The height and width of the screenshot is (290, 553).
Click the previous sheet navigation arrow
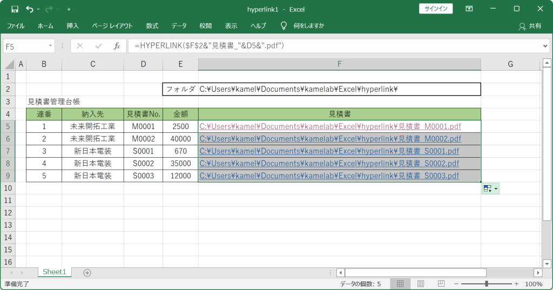click(11, 273)
